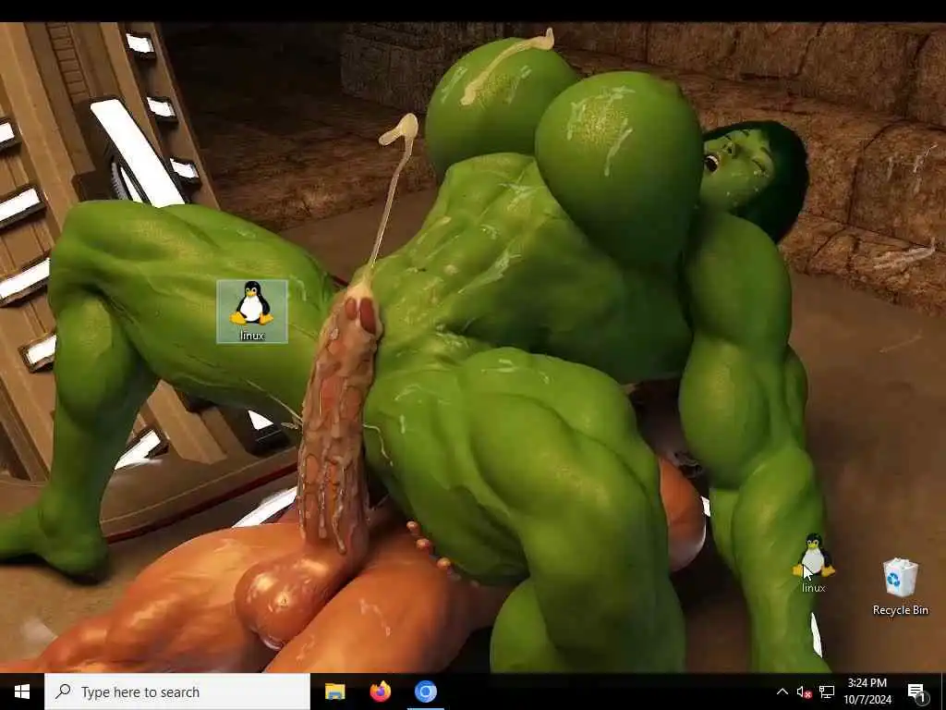946x710 pixels.
Task: Open the network status tray icon
Action: pos(827,692)
